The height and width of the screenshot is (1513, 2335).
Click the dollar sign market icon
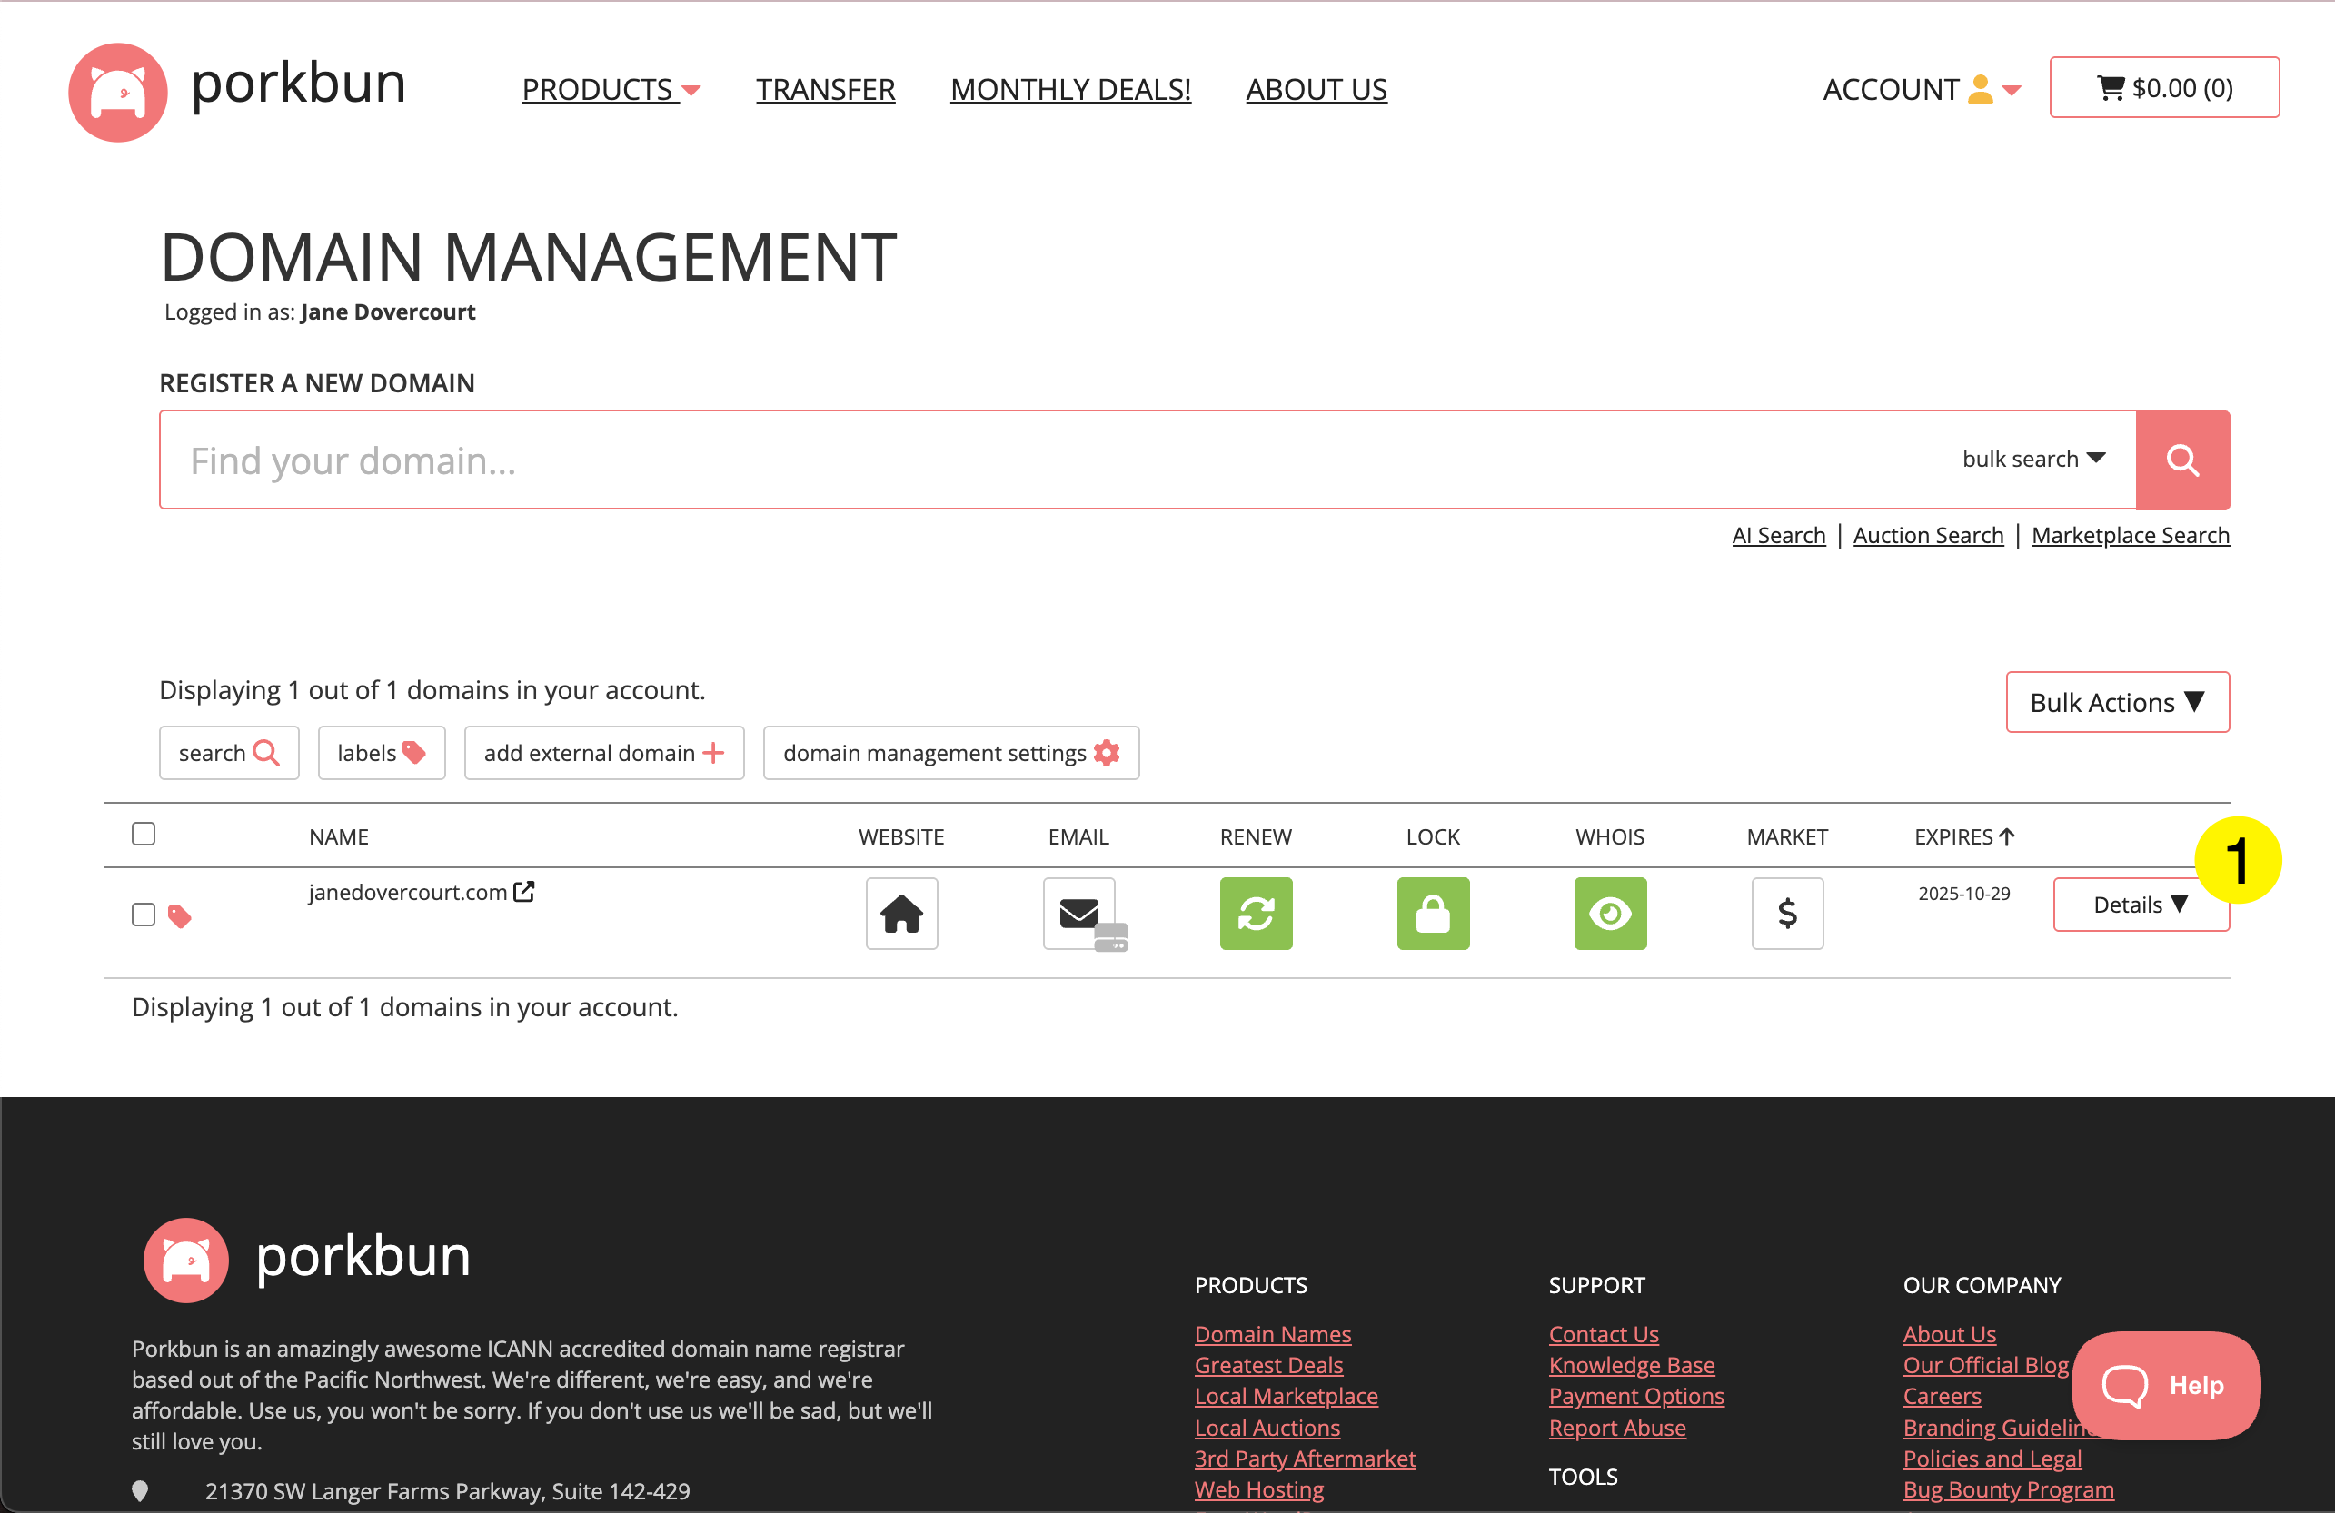1787,914
